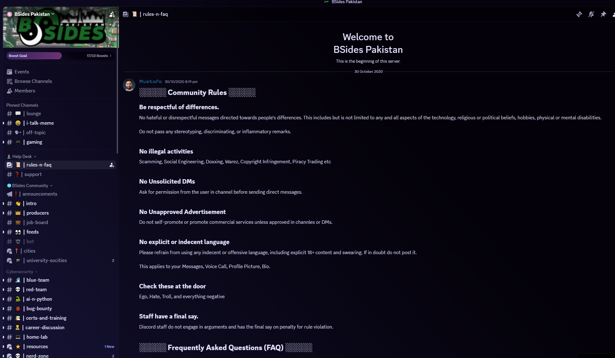
Task: Open the resources forum channel
Action: [x=59, y=347]
